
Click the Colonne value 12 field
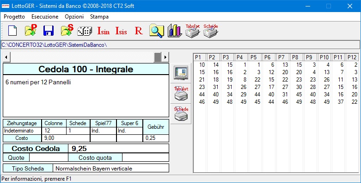point(54,131)
